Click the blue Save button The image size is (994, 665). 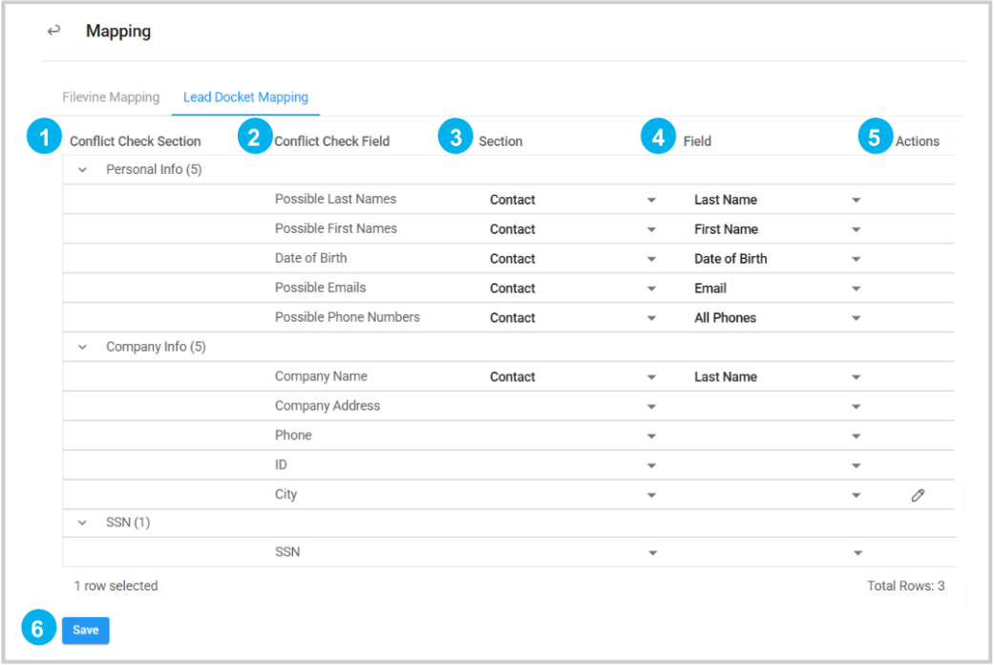(86, 630)
